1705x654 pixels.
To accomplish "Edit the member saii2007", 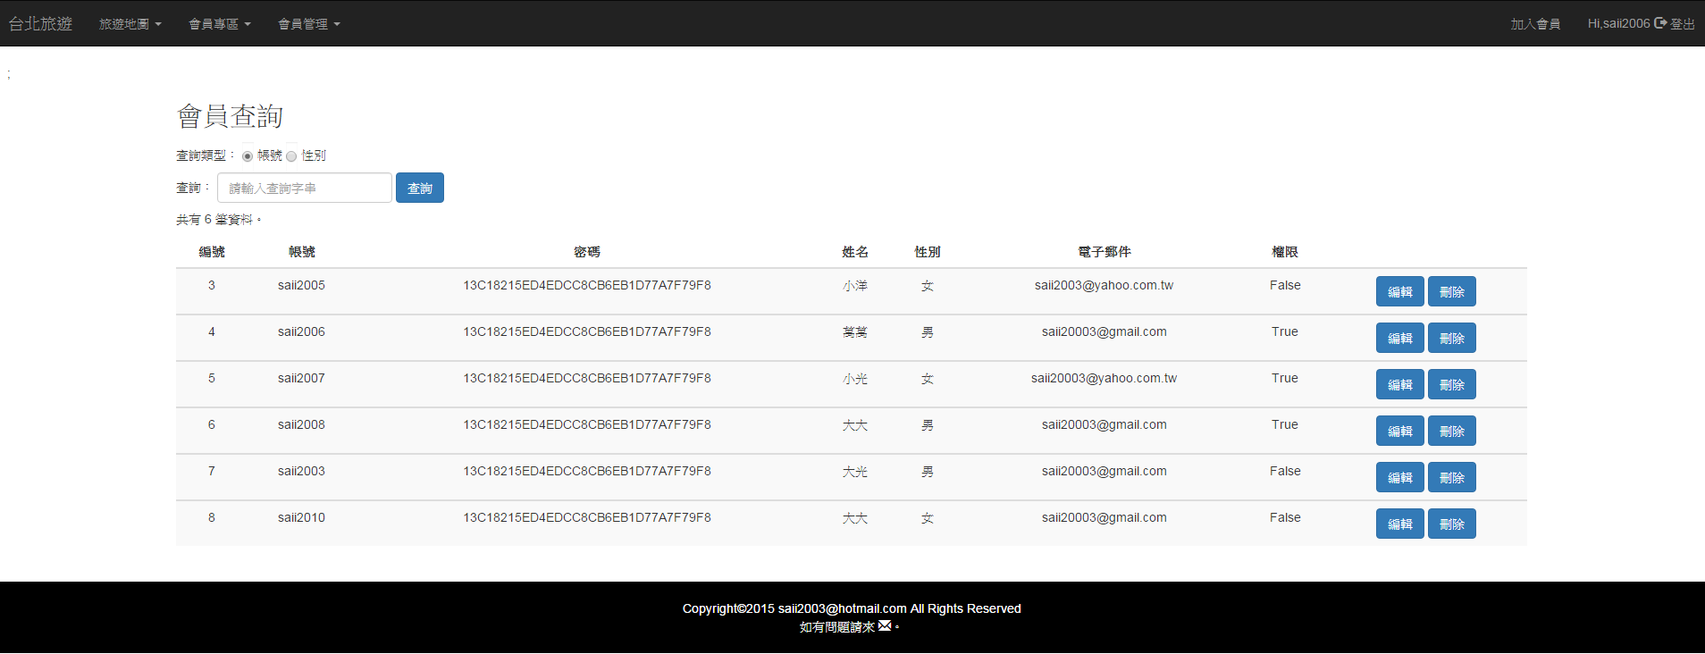I will 1399,384.
